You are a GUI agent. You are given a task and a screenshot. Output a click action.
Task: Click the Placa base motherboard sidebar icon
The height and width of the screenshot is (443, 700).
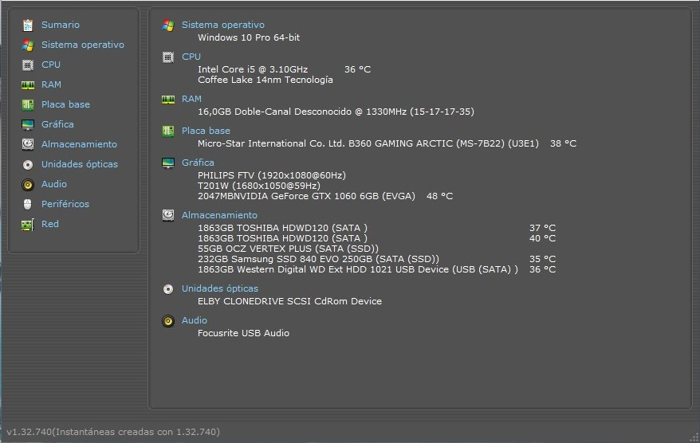28,105
